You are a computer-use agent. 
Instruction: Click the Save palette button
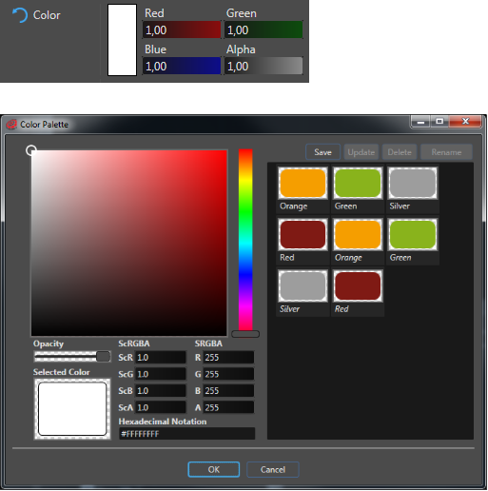point(322,152)
